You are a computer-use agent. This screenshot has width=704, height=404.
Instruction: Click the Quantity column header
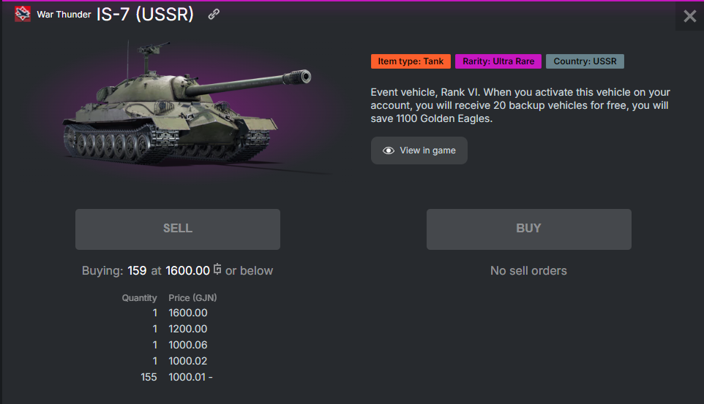click(139, 298)
